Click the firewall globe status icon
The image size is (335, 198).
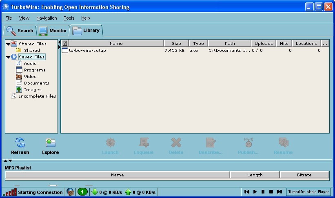pos(70,192)
